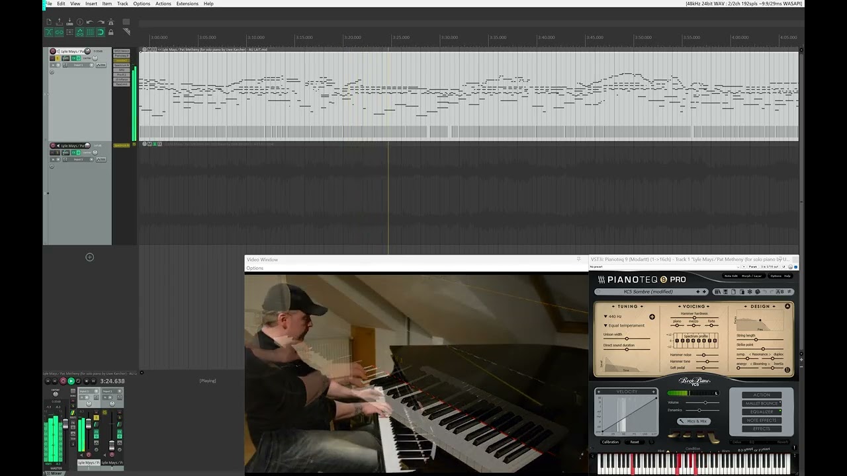
Task: Click velocity Calibration button
Action: pos(610,442)
